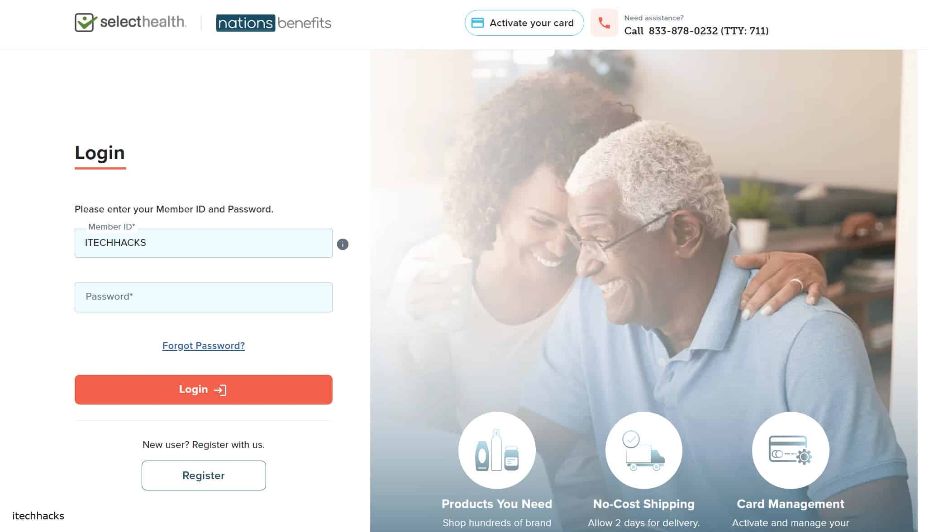Click the Login submit button

[204, 389]
